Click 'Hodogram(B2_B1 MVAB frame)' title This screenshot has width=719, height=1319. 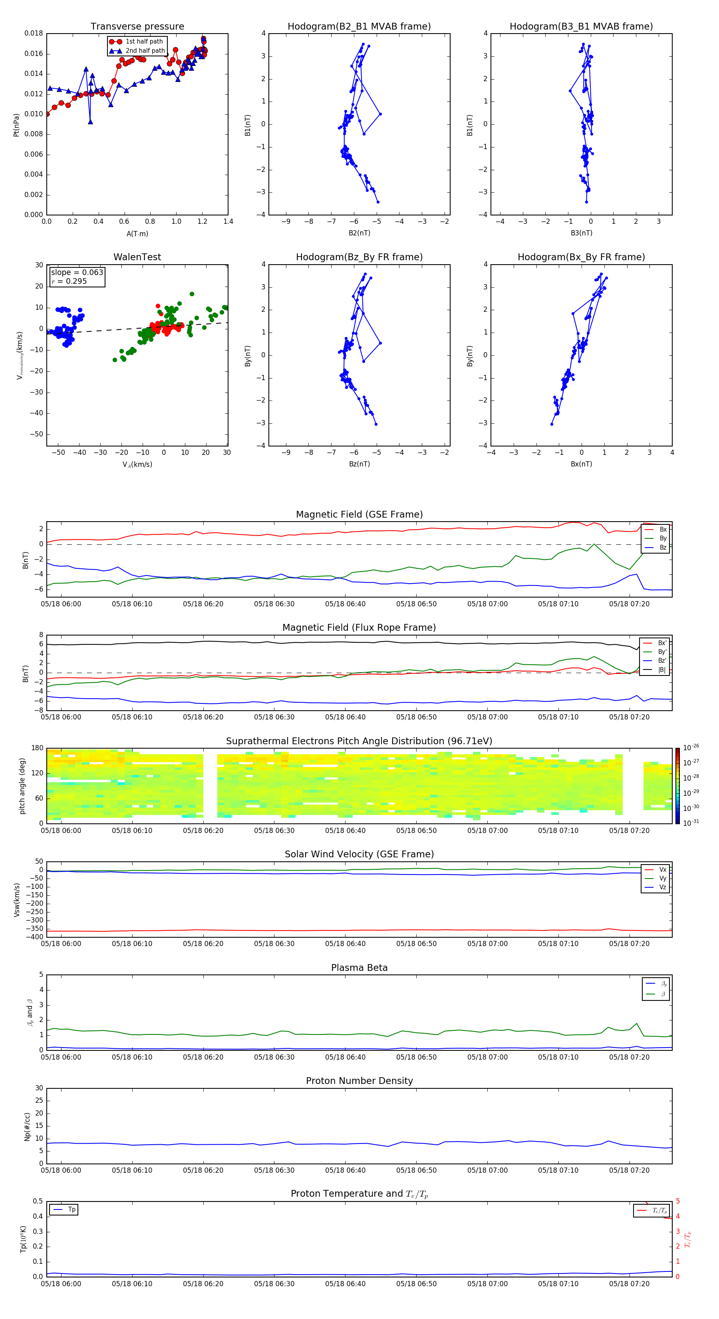[x=359, y=27]
